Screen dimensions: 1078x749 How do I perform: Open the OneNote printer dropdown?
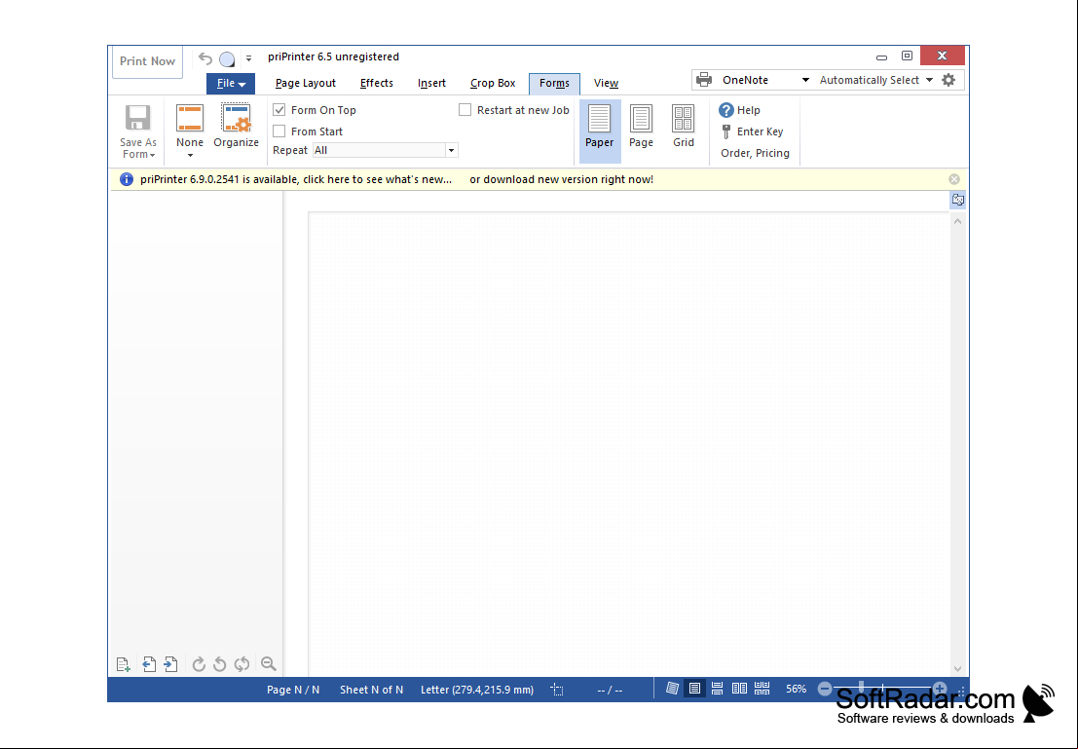click(805, 80)
